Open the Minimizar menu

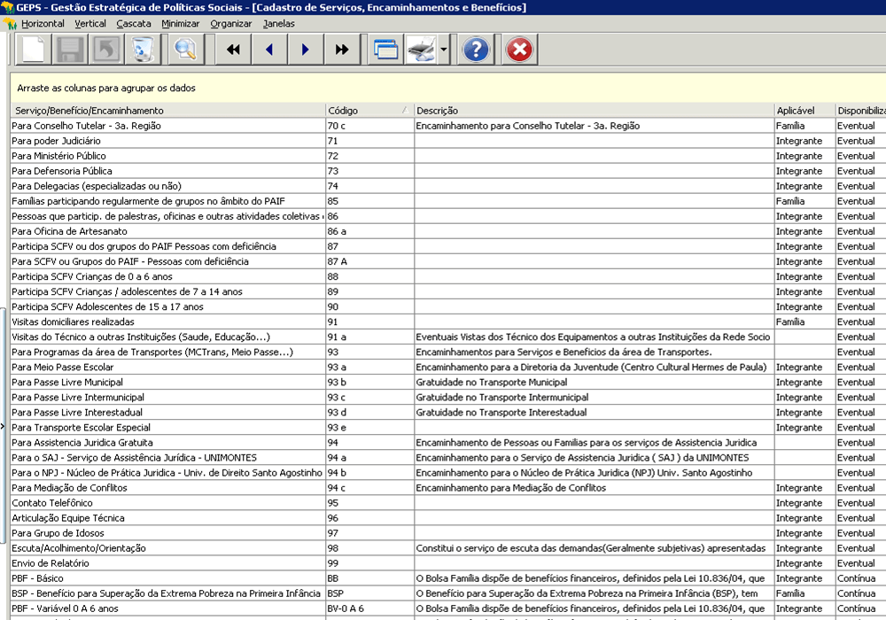[x=181, y=24]
